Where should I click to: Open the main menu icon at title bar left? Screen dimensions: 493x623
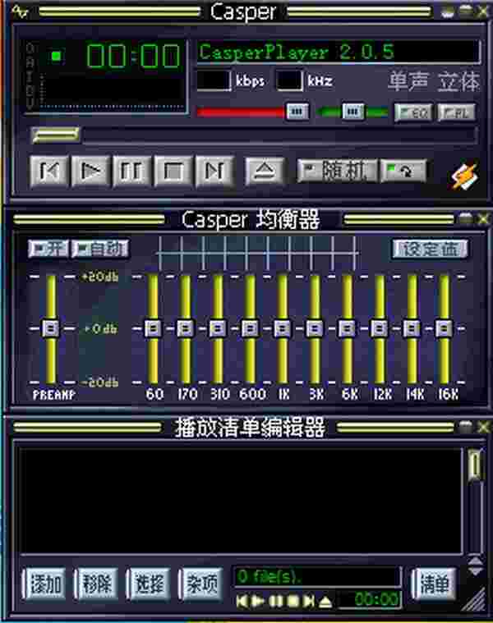click(x=20, y=12)
